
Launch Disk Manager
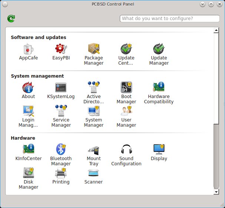coord(29,178)
